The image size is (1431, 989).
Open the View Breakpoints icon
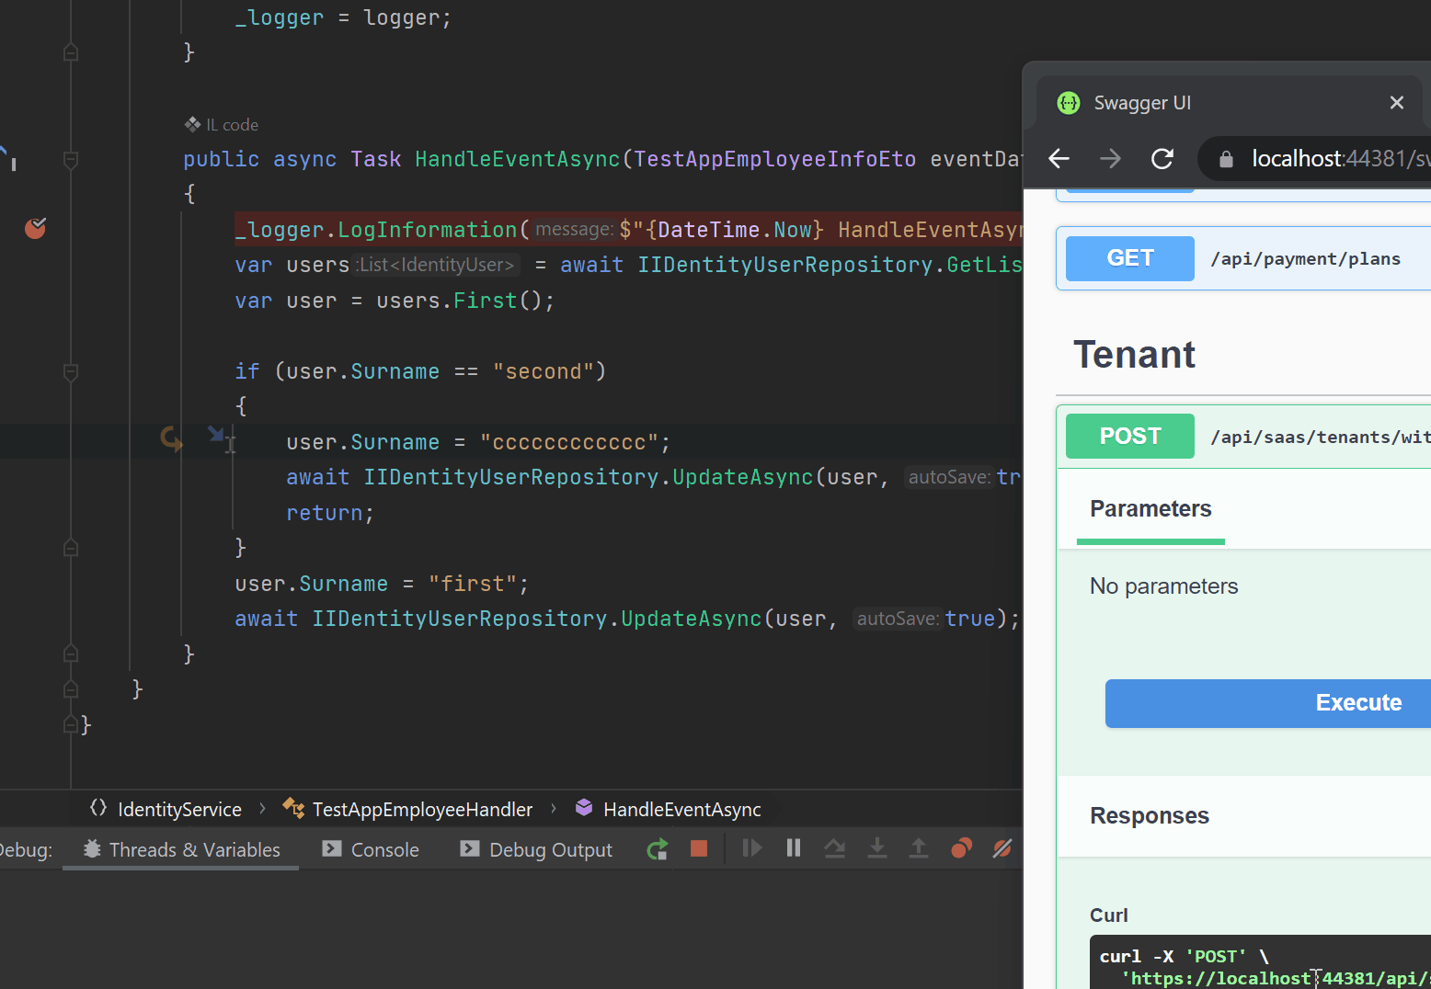[961, 848]
